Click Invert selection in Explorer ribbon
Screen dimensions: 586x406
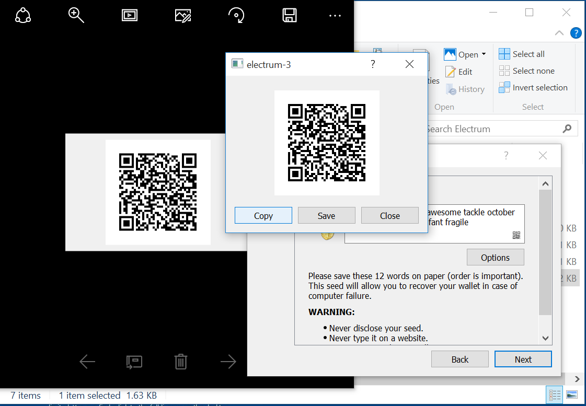coord(533,88)
